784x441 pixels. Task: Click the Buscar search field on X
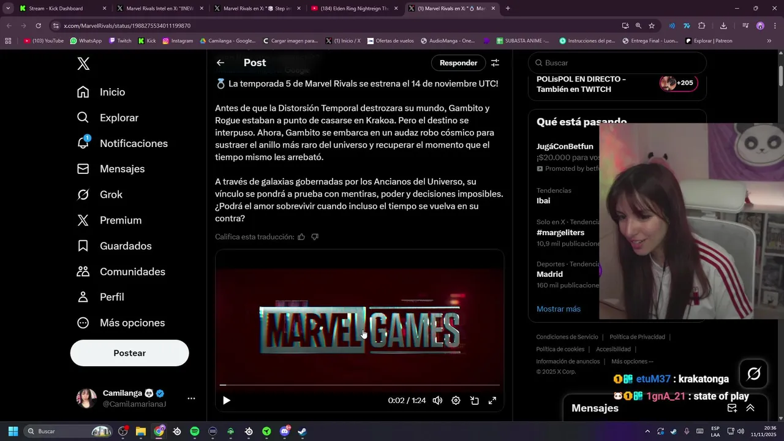617,62
